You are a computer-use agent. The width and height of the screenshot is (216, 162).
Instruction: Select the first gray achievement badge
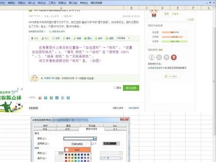(x=152, y=57)
